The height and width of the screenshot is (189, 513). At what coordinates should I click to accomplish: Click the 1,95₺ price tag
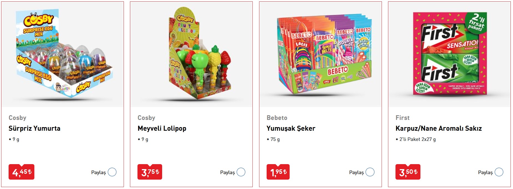pos(278,172)
